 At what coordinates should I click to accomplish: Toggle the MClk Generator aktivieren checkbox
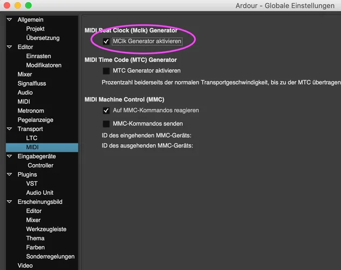[x=106, y=42]
